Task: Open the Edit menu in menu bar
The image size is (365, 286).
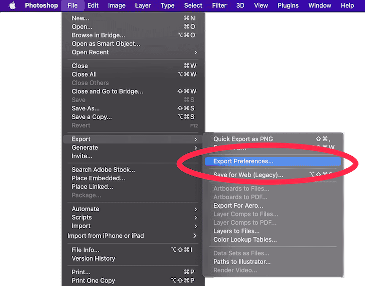Action: (92, 5)
